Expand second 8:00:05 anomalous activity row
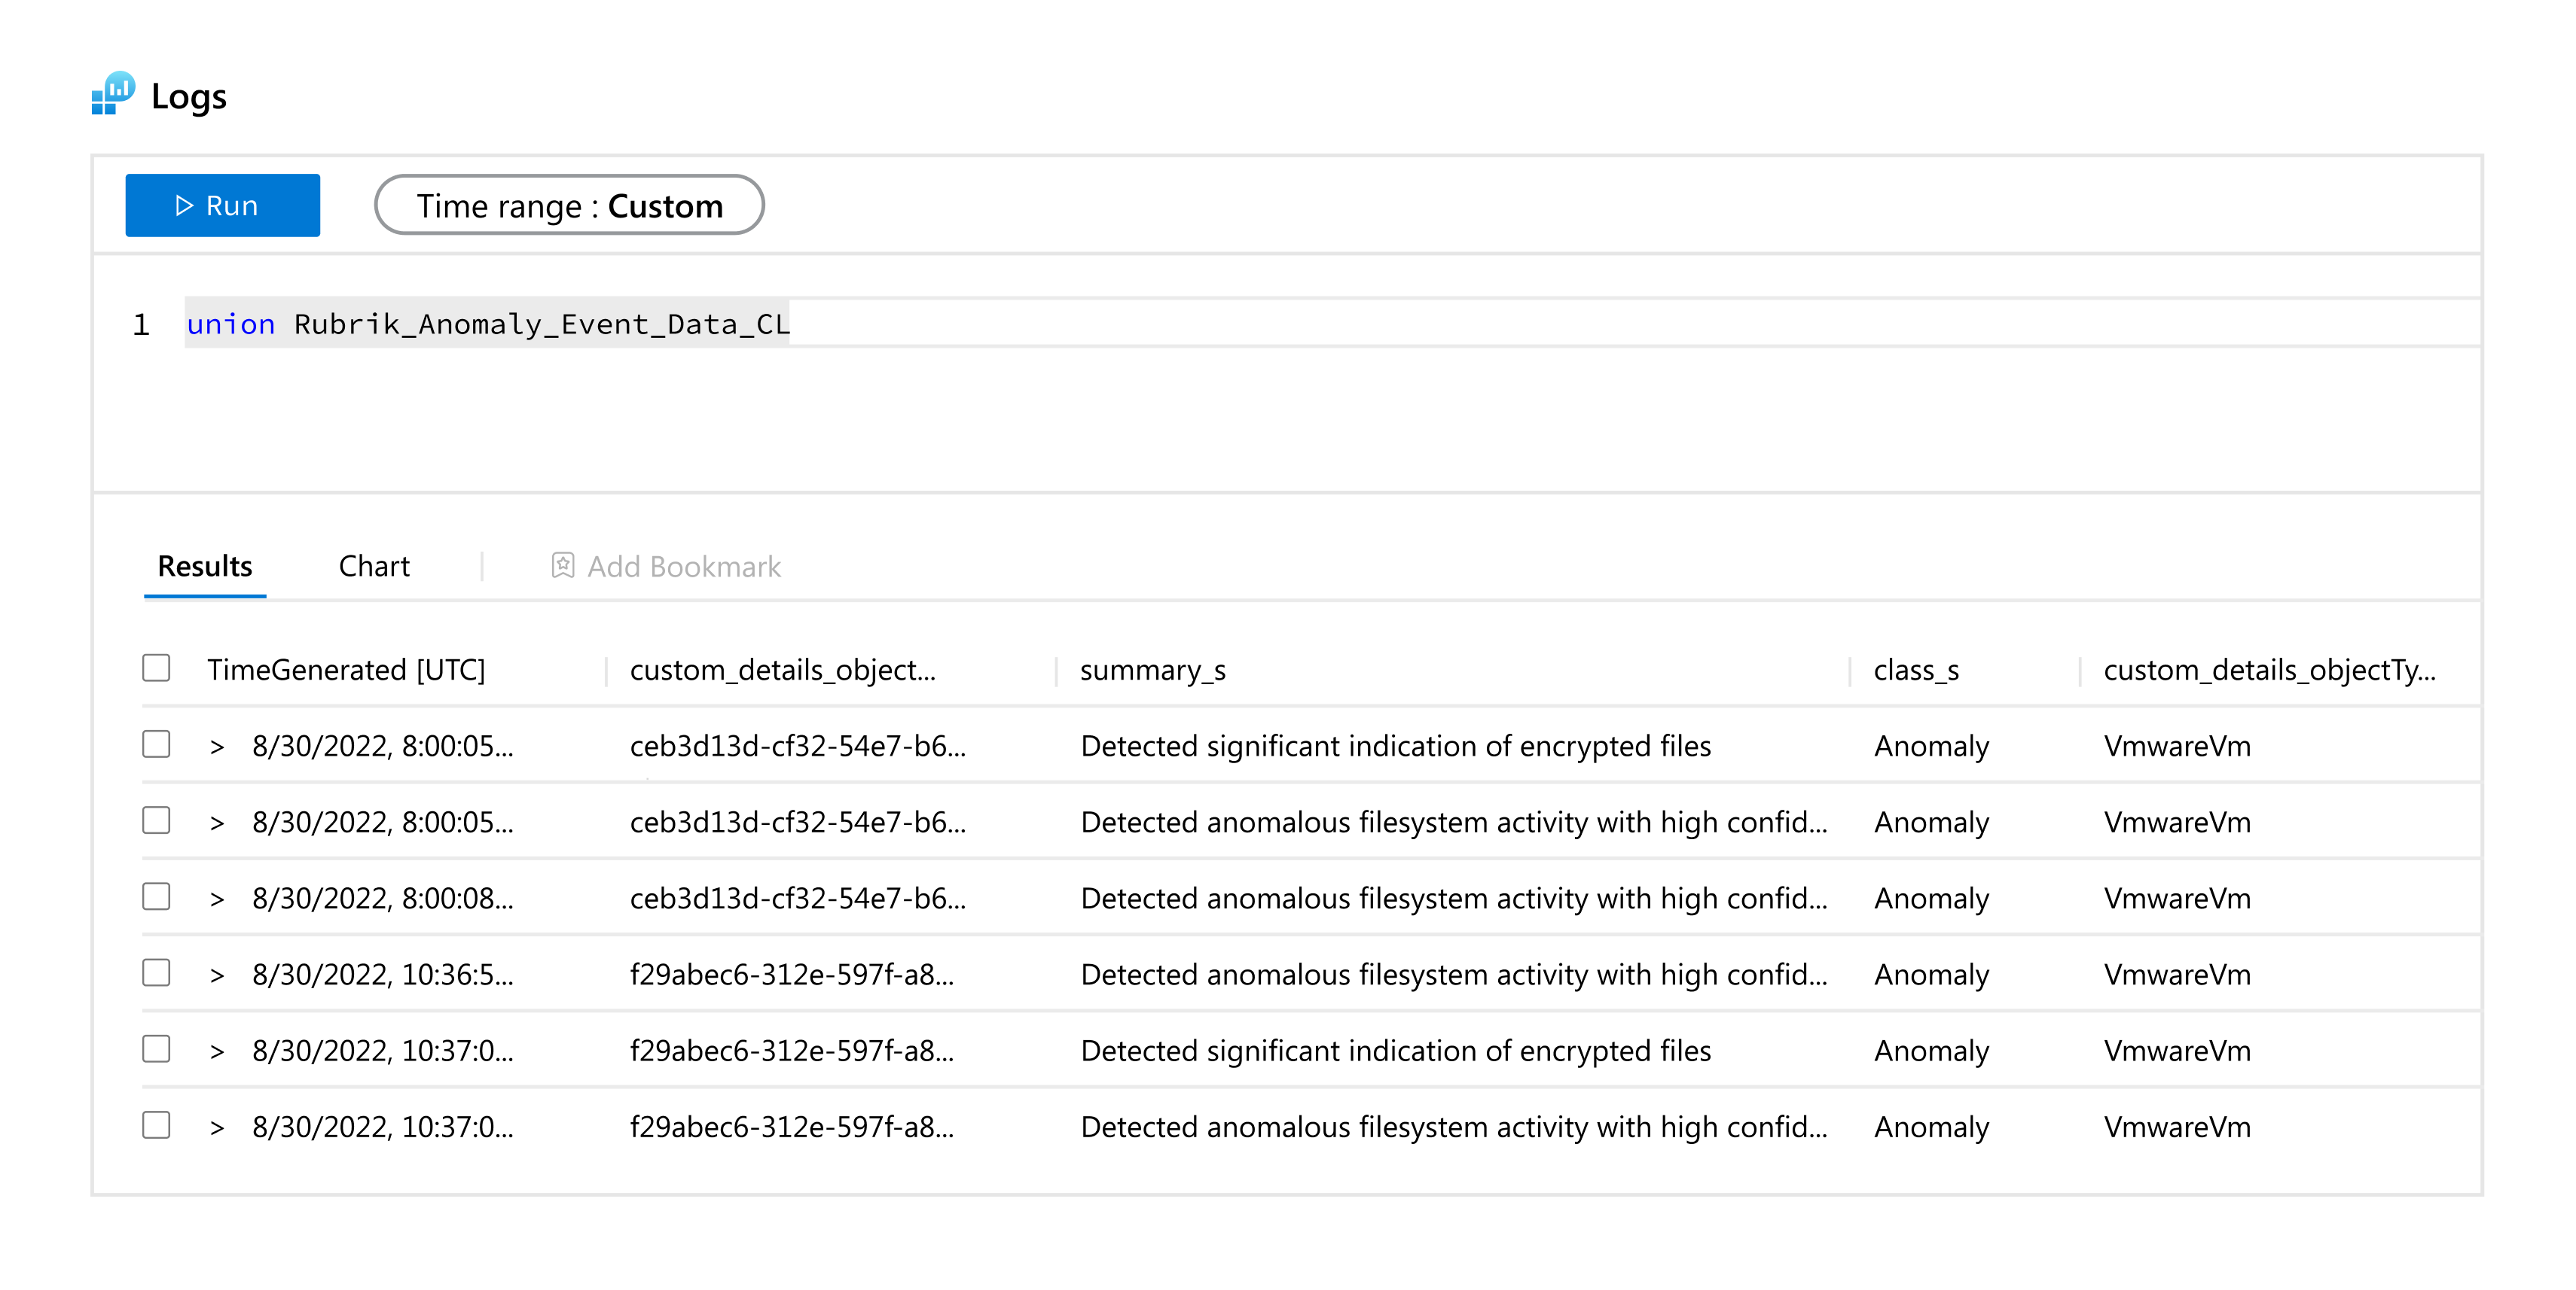Screen dimensions: 2576x1290 click(x=217, y=823)
